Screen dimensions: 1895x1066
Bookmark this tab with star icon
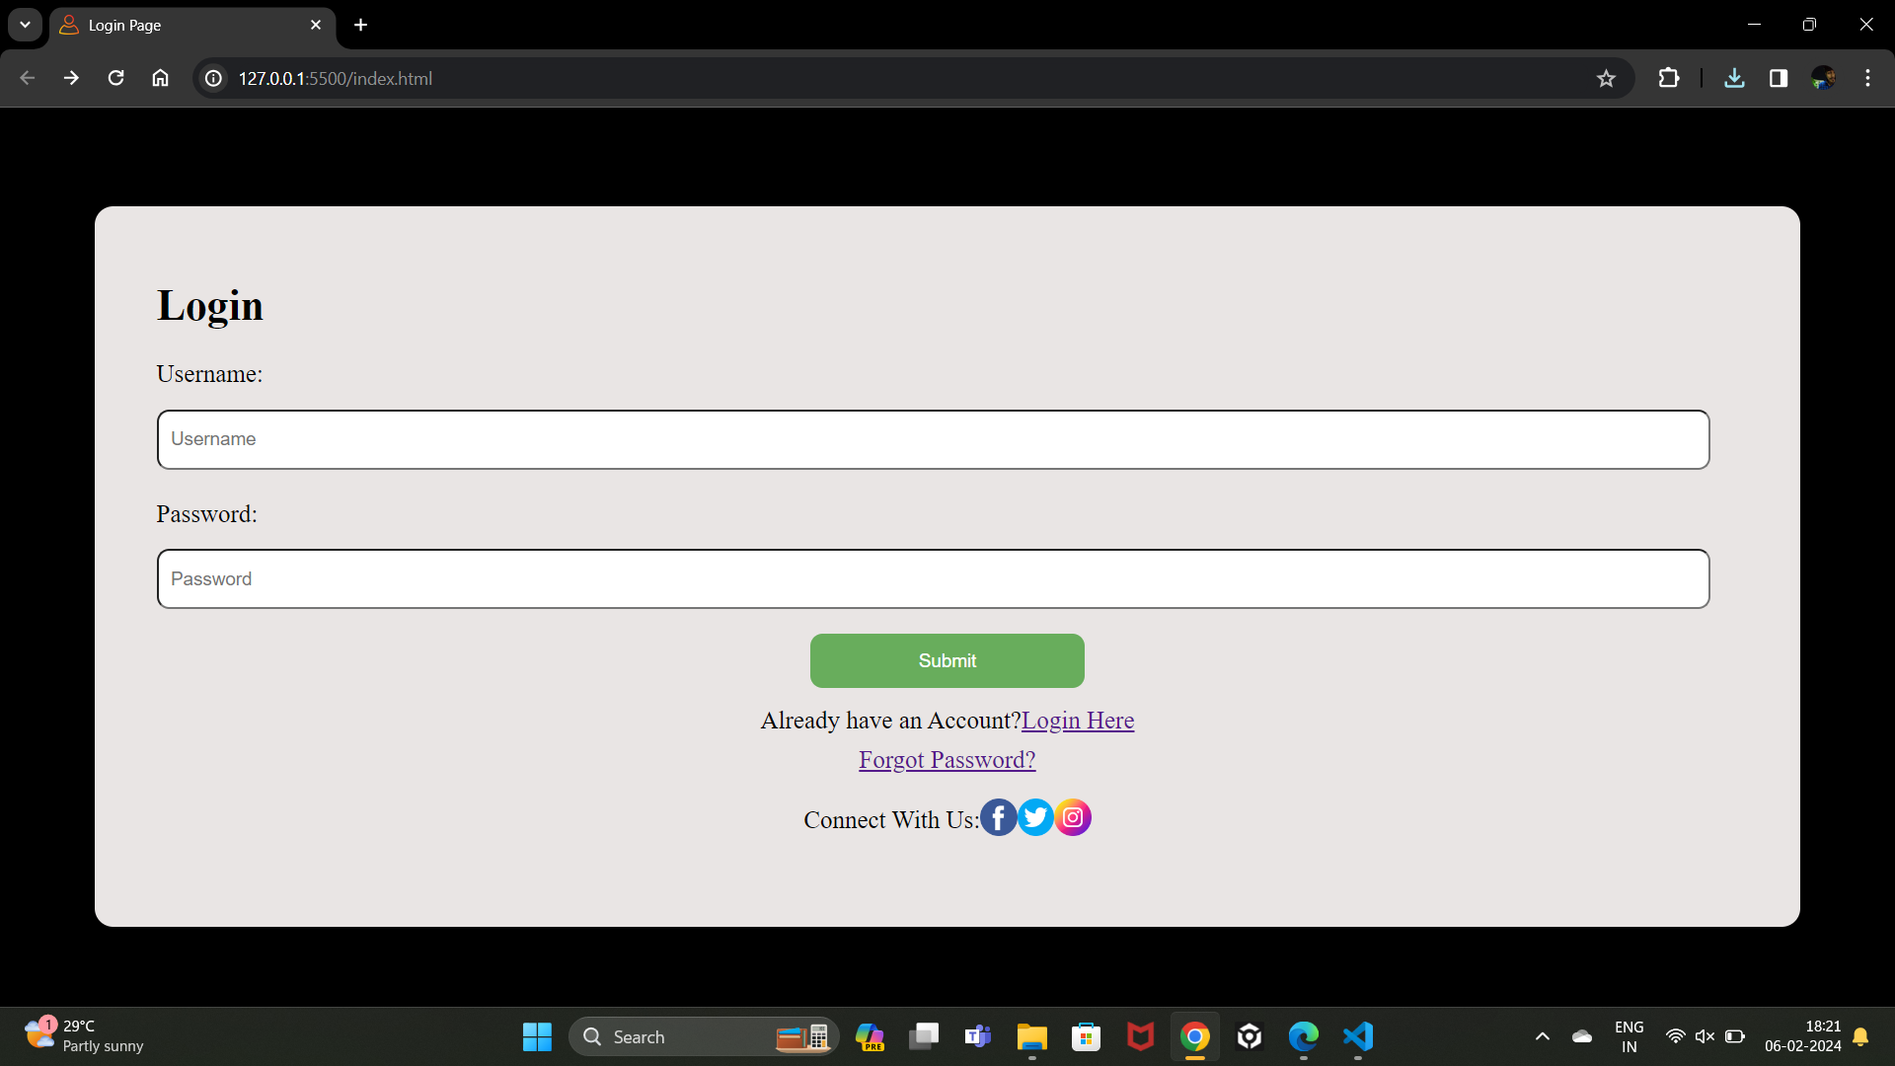[1606, 78]
